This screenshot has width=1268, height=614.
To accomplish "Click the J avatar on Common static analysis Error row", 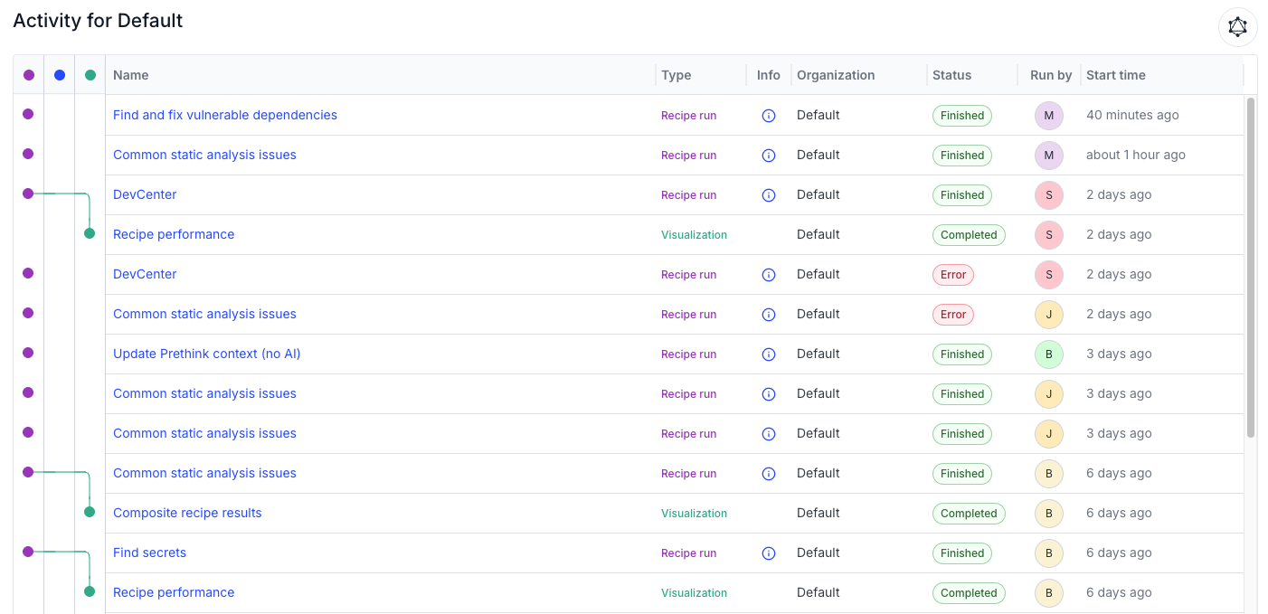I will click(x=1049, y=315).
